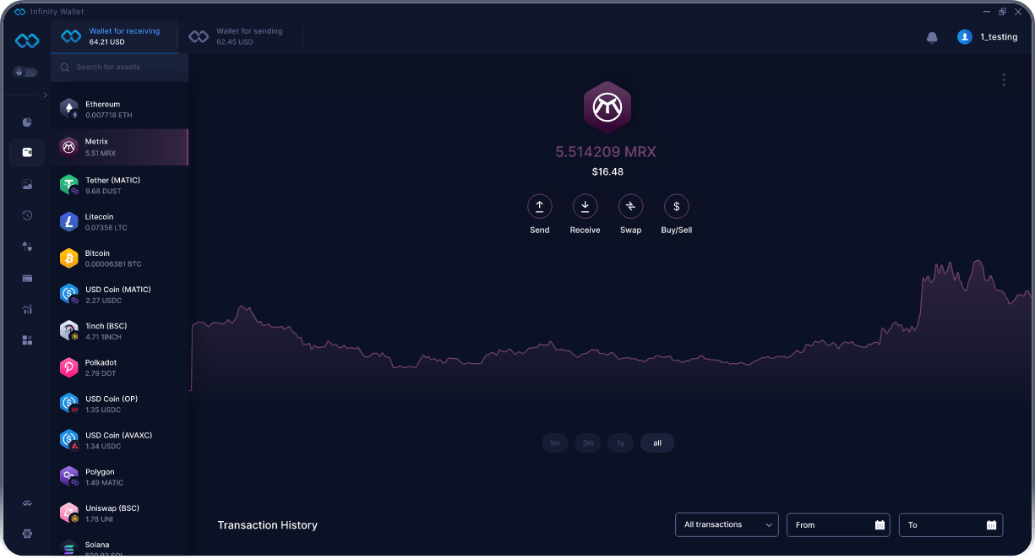This screenshot has width=1035, height=559.
Task: Switch to Wallet for receiving tab
Action: (115, 36)
